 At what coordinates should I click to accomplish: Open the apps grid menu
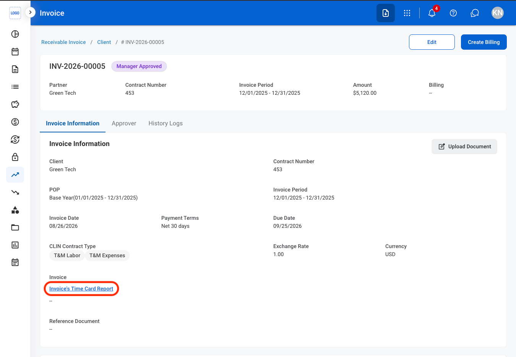pyautogui.click(x=407, y=13)
